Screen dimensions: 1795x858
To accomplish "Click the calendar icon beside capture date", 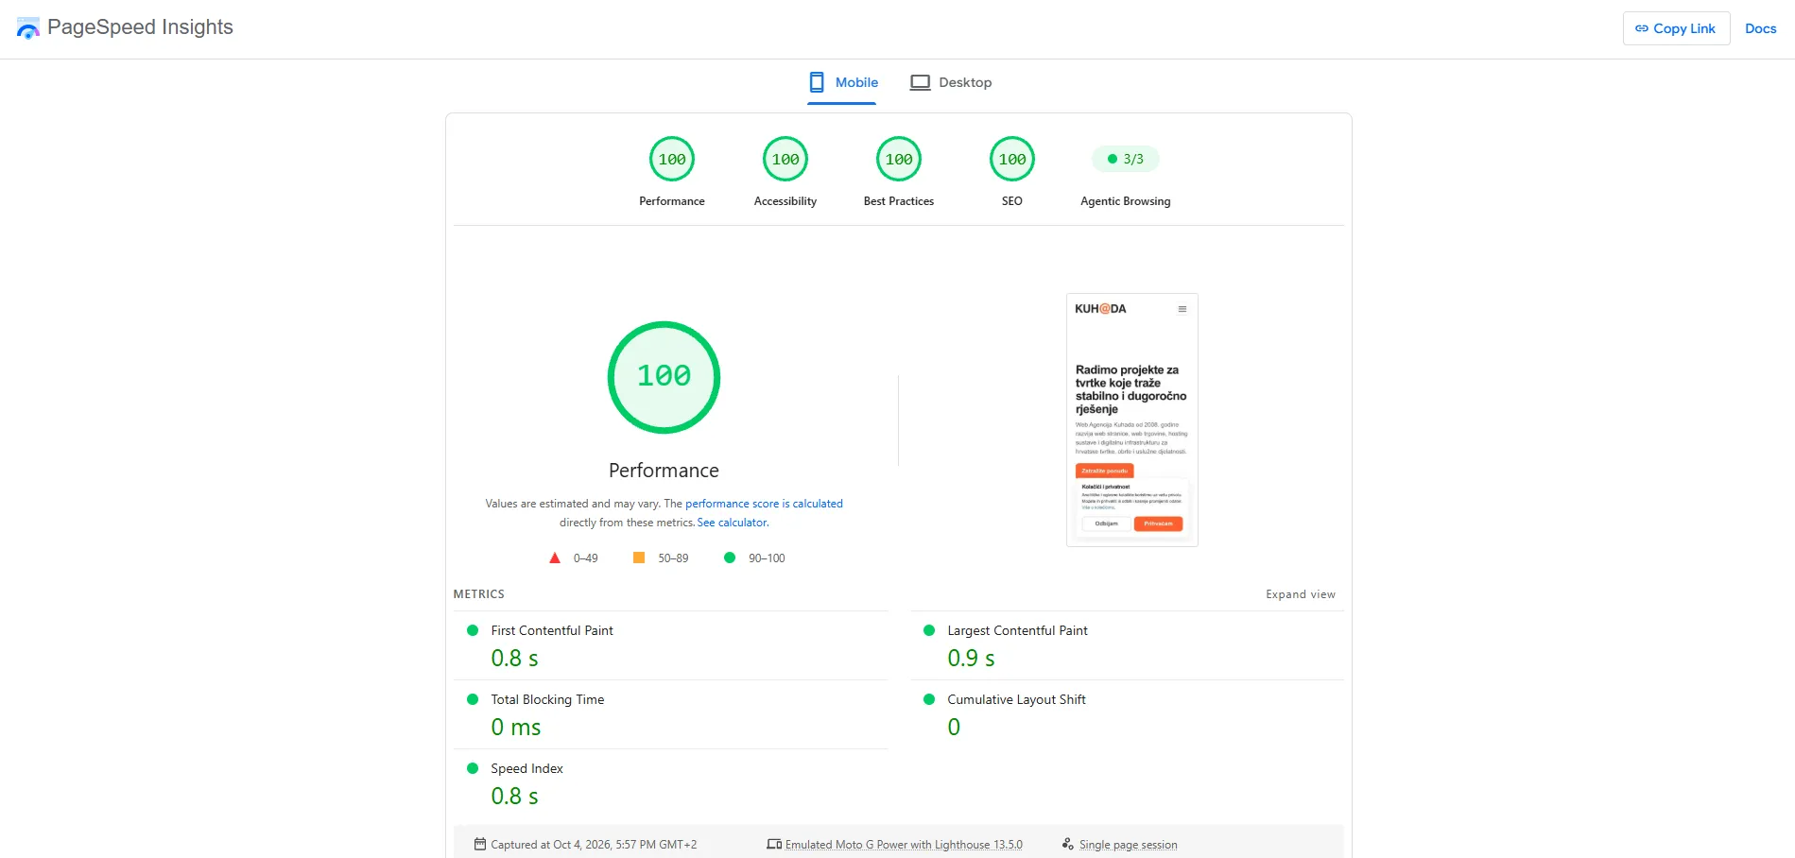I will (480, 844).
